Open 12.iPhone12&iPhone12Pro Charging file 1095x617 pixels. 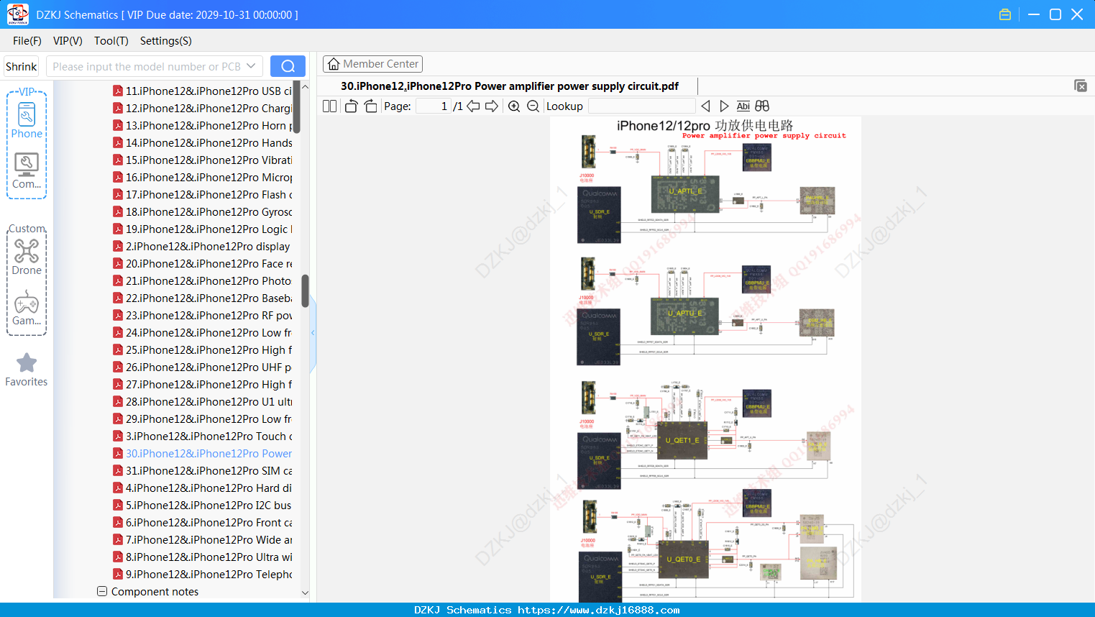[209, 108]
